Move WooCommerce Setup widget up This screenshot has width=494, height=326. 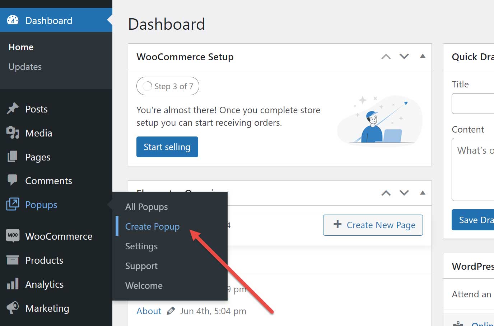click(x=386, y=57)
